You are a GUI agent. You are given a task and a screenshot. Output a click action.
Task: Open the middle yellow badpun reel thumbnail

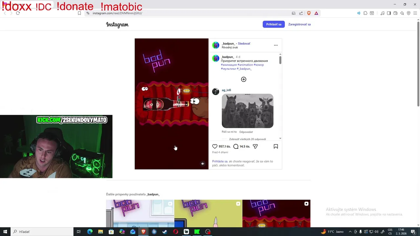click(208, 213)
